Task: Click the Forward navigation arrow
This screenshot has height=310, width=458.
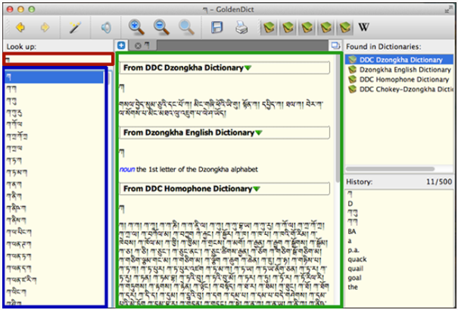Action: 45,28
